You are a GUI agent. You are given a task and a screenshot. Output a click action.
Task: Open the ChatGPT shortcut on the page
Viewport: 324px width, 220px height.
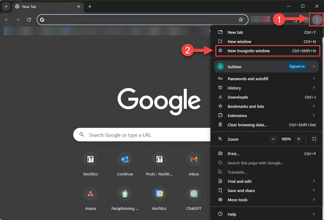point(194,194)
